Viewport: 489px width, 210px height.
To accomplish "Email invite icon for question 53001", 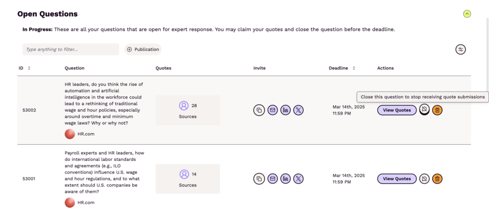I will (x=273, y=179).
